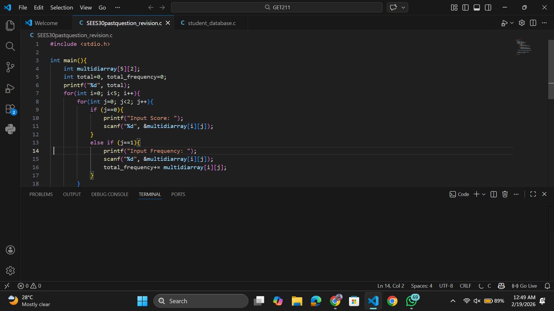Open the Source Control view
554x311 pixels.
(10, 67)
